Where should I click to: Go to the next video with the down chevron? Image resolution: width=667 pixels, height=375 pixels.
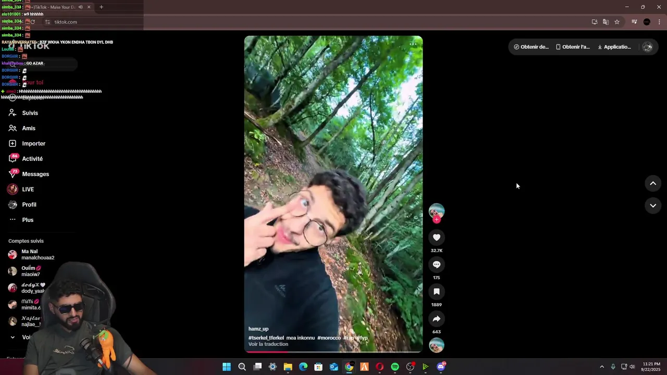click(x=653, y=206)
